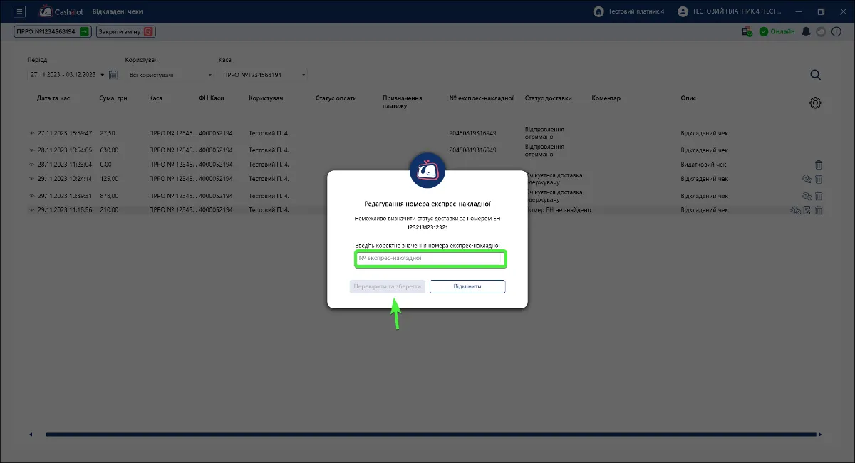The width and height of the screenshot is (855, 463).
Task: Click amount 210.00 cell
Action: coord(109,210)
